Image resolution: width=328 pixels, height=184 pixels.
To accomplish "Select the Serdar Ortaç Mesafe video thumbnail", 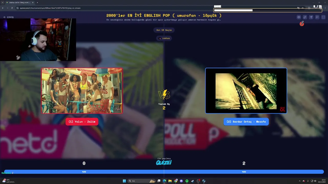I will click(x=246, y=91).
